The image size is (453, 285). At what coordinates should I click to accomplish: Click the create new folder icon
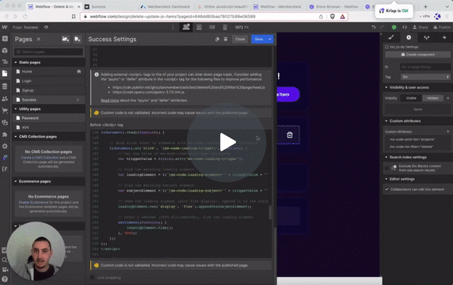[x=65, y=39]
